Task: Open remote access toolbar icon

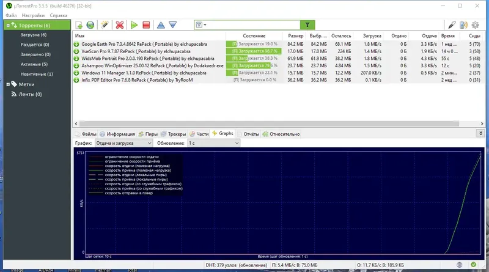Action: coord(452,25)
